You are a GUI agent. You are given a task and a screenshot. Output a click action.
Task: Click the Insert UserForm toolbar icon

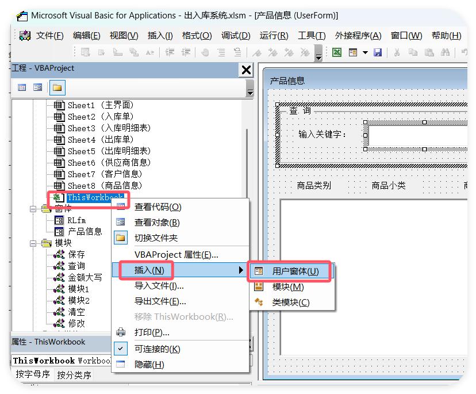click(353, 52)
